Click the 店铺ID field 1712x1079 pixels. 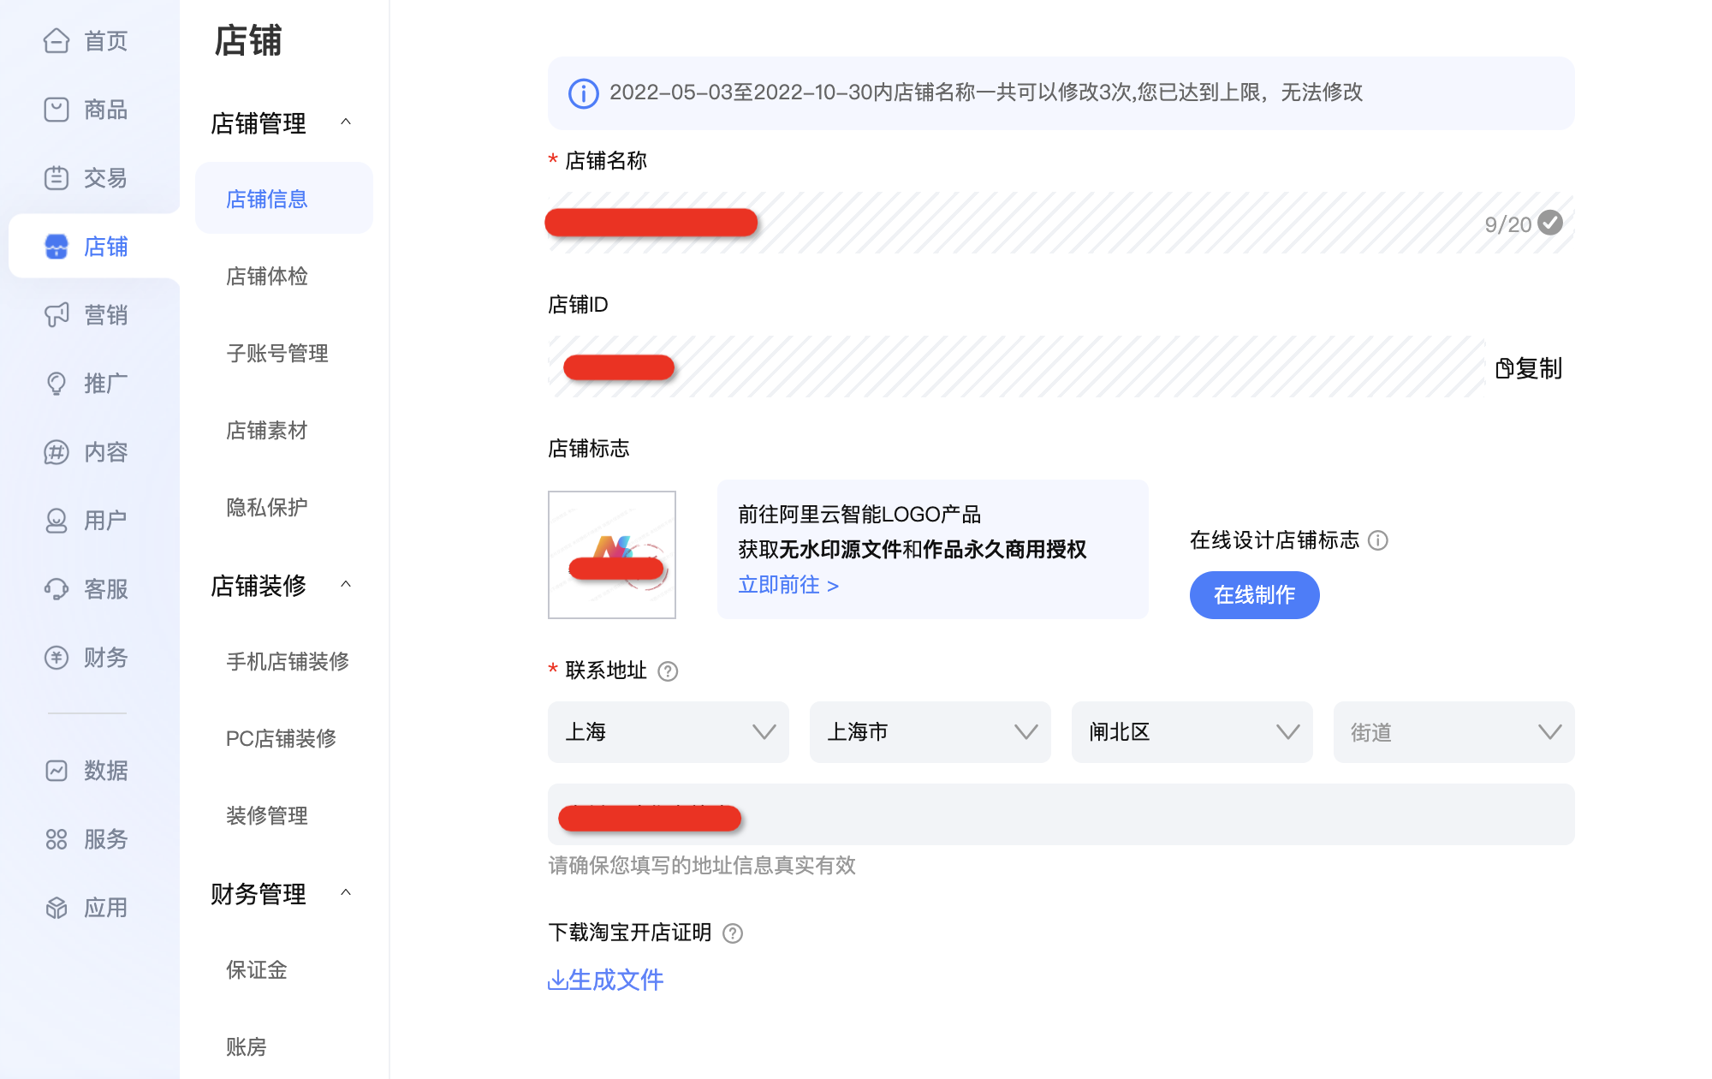tap(1016, 367)
